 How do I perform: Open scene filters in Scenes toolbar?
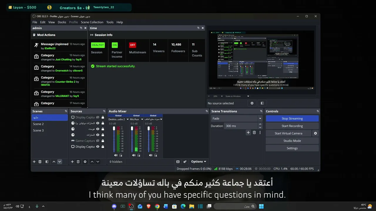click(x=47, y=162)
